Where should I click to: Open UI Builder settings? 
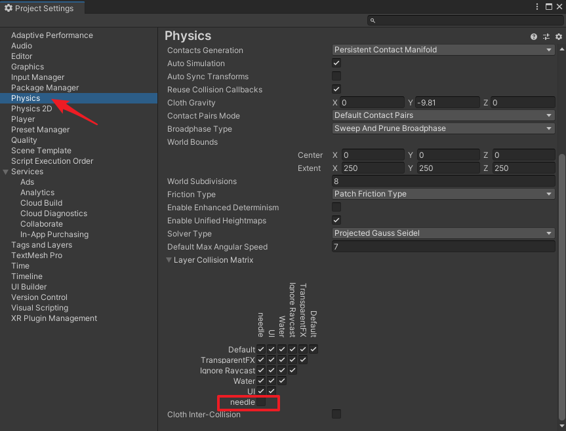coord(29,286)
